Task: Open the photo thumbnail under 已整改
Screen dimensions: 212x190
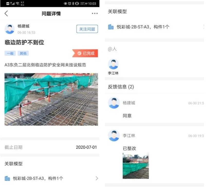Action: [x=135, y=166]
